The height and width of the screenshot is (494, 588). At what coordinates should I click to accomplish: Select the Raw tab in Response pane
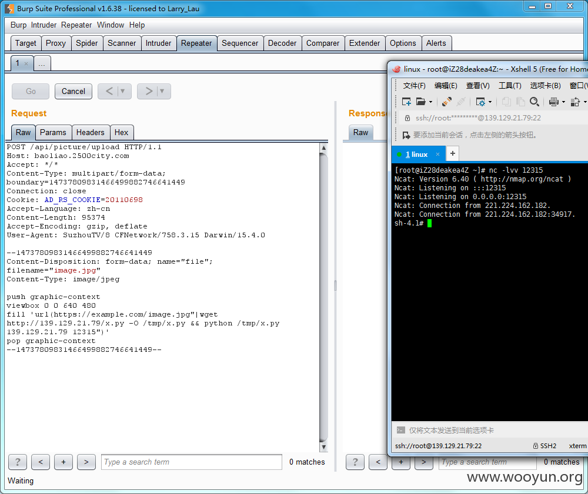pyautogui.click(x=360, y=133)
